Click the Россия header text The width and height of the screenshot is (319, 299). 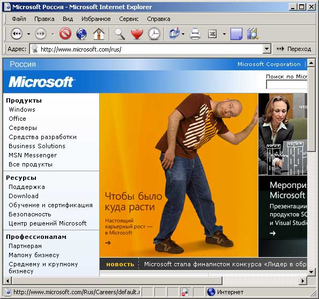pos(23,64)
